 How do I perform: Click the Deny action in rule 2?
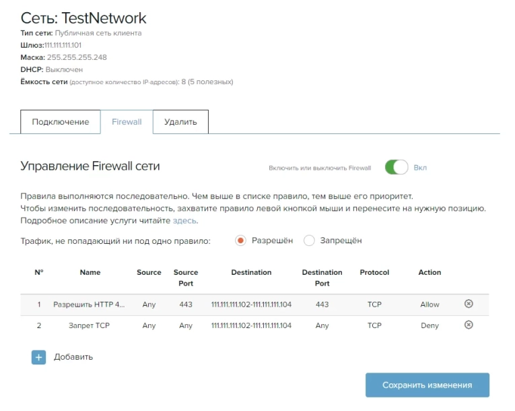[430, 325]
